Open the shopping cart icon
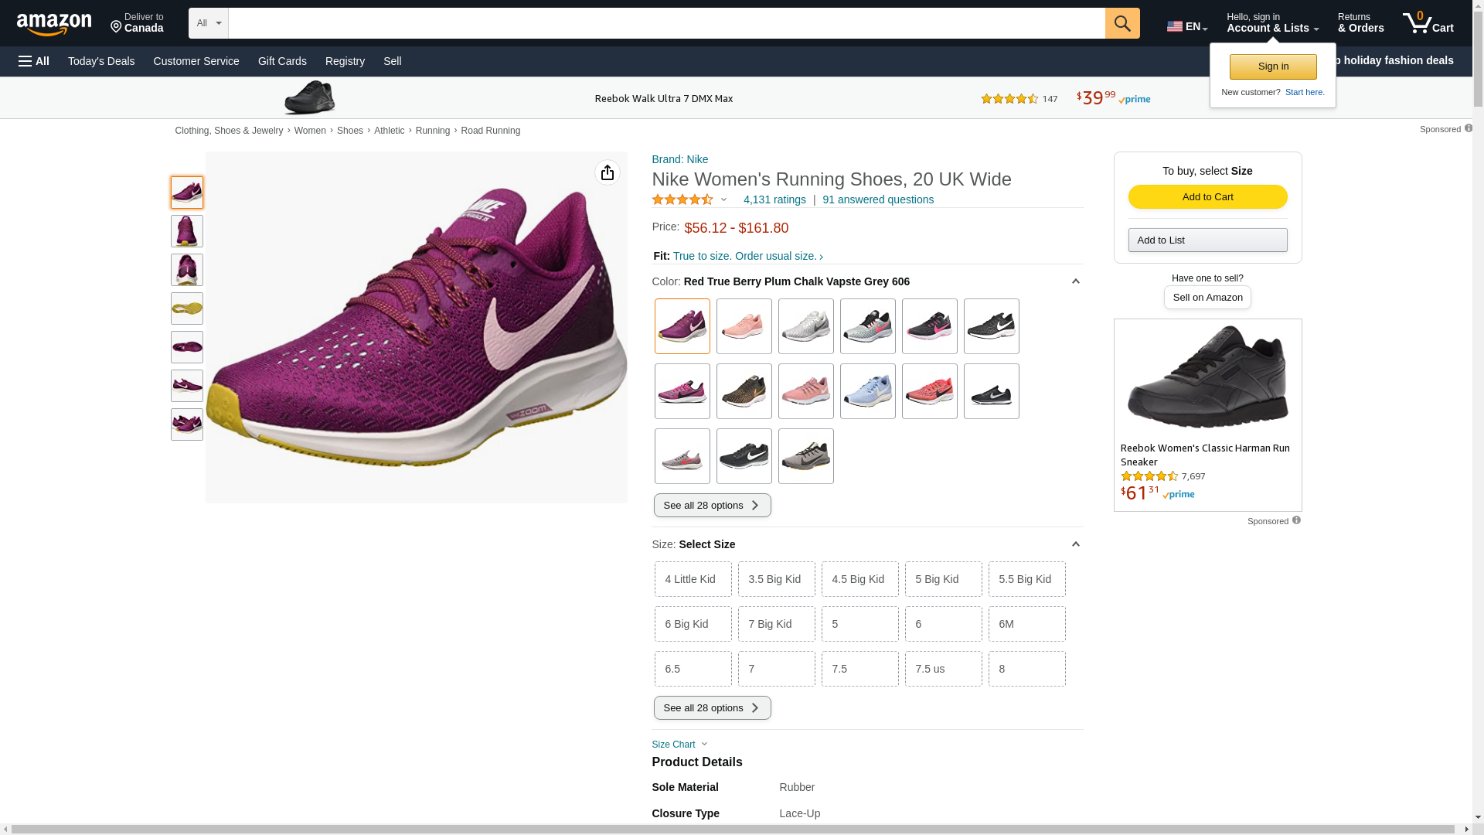The image size is (1484, 835). [1427, 23]
